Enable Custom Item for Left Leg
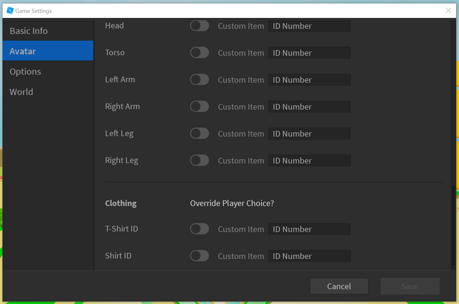The width and height of the screenshot is (459, 304). tap(199, 133)
